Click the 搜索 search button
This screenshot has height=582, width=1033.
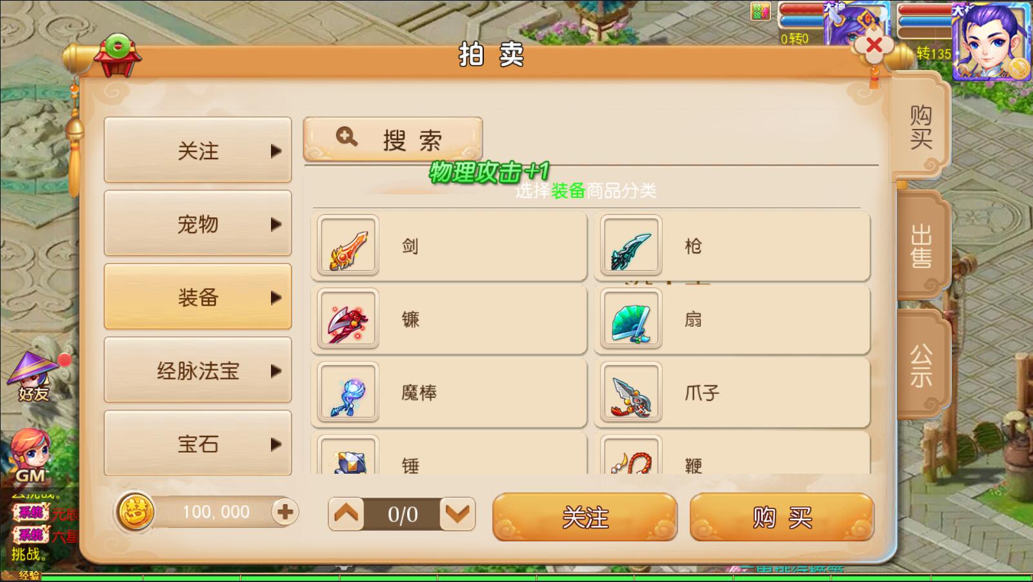coord(393,139)
